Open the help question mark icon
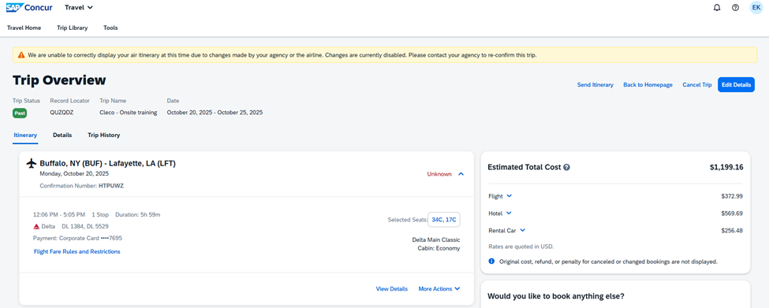Screen dimensions: 769x308 tap(735, 8)
